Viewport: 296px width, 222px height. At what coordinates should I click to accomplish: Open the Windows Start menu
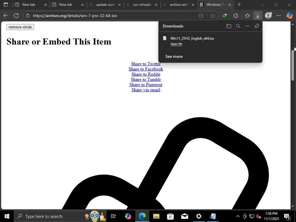pyautogui.click(x=7, y=216)
